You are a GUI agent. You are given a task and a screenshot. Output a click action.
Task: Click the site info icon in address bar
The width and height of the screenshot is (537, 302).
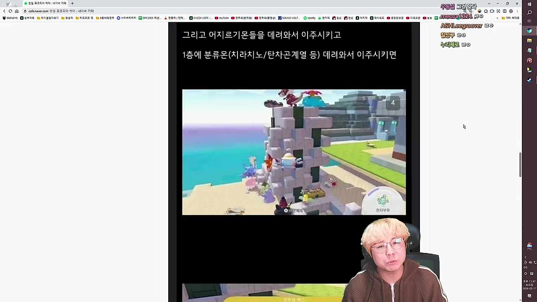tap(25, 10)
